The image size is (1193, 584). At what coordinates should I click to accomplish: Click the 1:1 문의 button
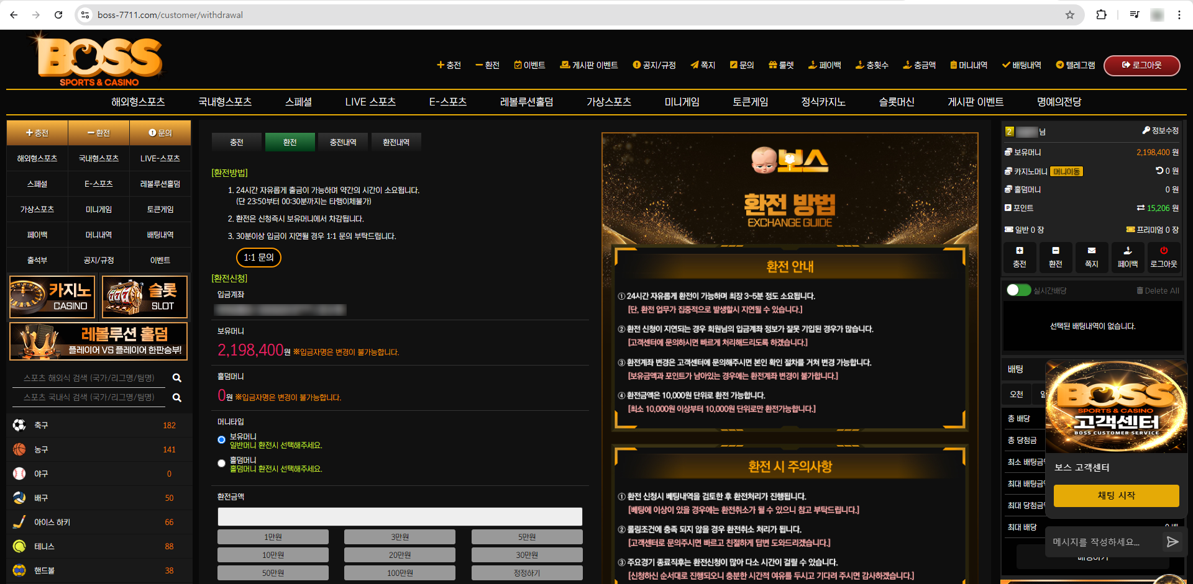[x=258, y=258]
